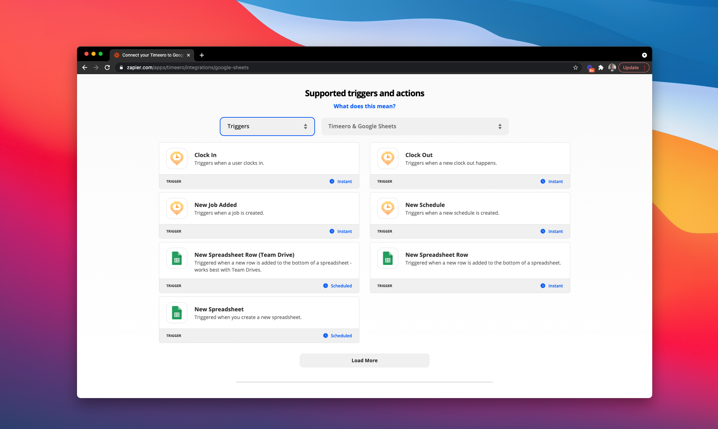Open the Chrome profile avatar

[612, 67]
